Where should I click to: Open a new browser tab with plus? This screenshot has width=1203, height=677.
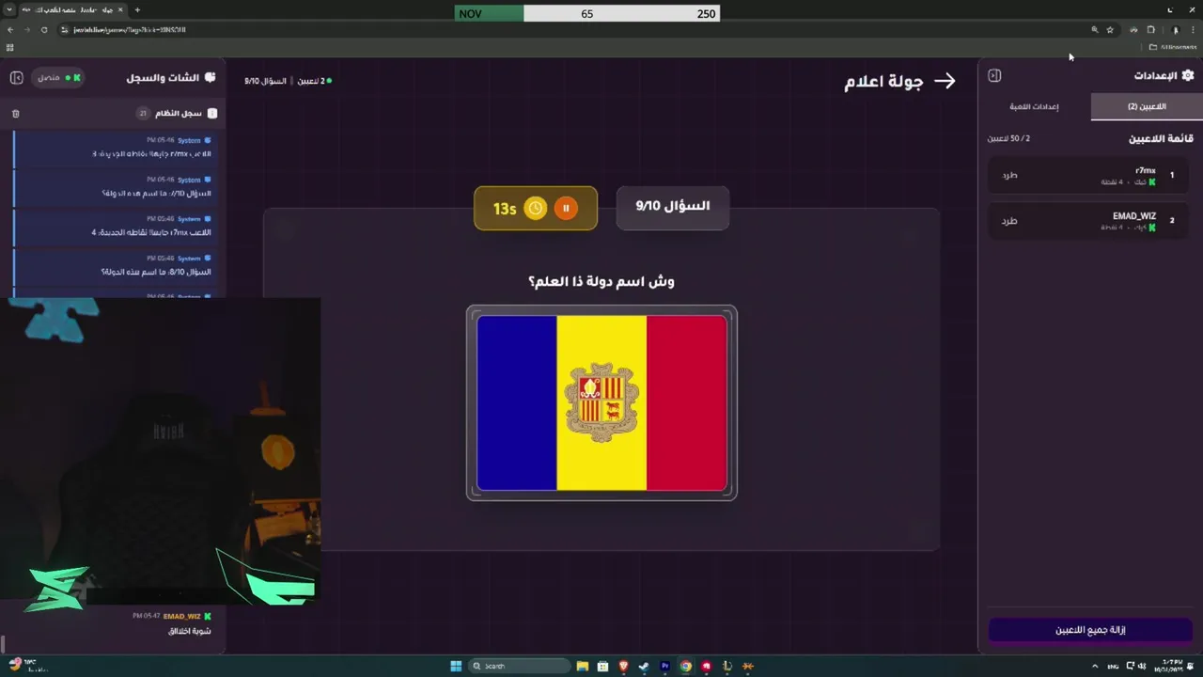click(x=137, y=10)
